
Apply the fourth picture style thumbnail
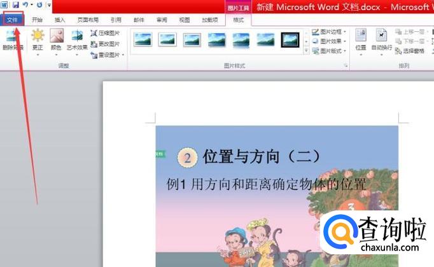click(217, 39)
